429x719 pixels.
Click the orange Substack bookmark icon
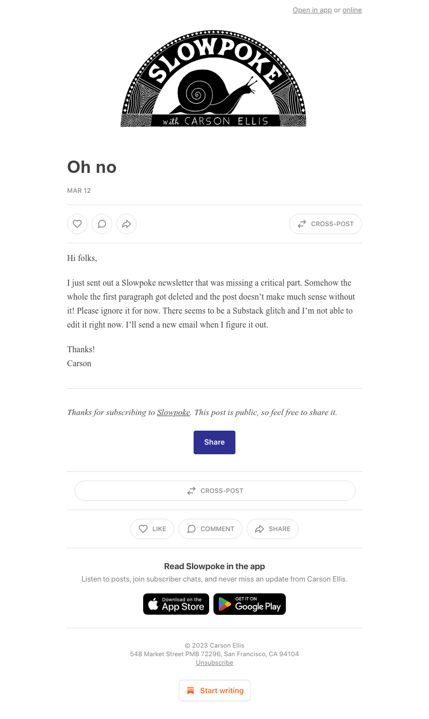click(190, 691)
